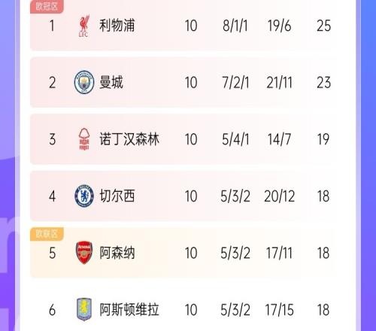Image resolution: width=376 pixels, height=331 pixels.
Task: Click Nottingham Forest's 5/4/1 record
Action: (235, 139)
